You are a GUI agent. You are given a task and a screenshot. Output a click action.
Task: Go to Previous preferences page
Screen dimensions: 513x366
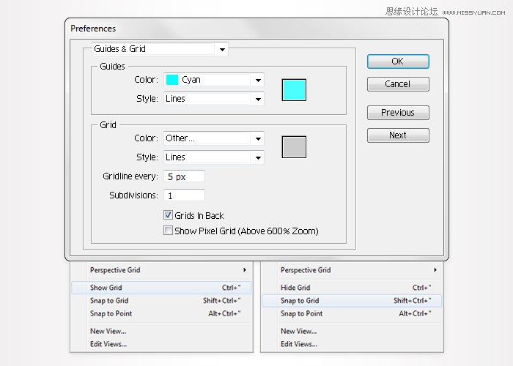tap(398, 113)
